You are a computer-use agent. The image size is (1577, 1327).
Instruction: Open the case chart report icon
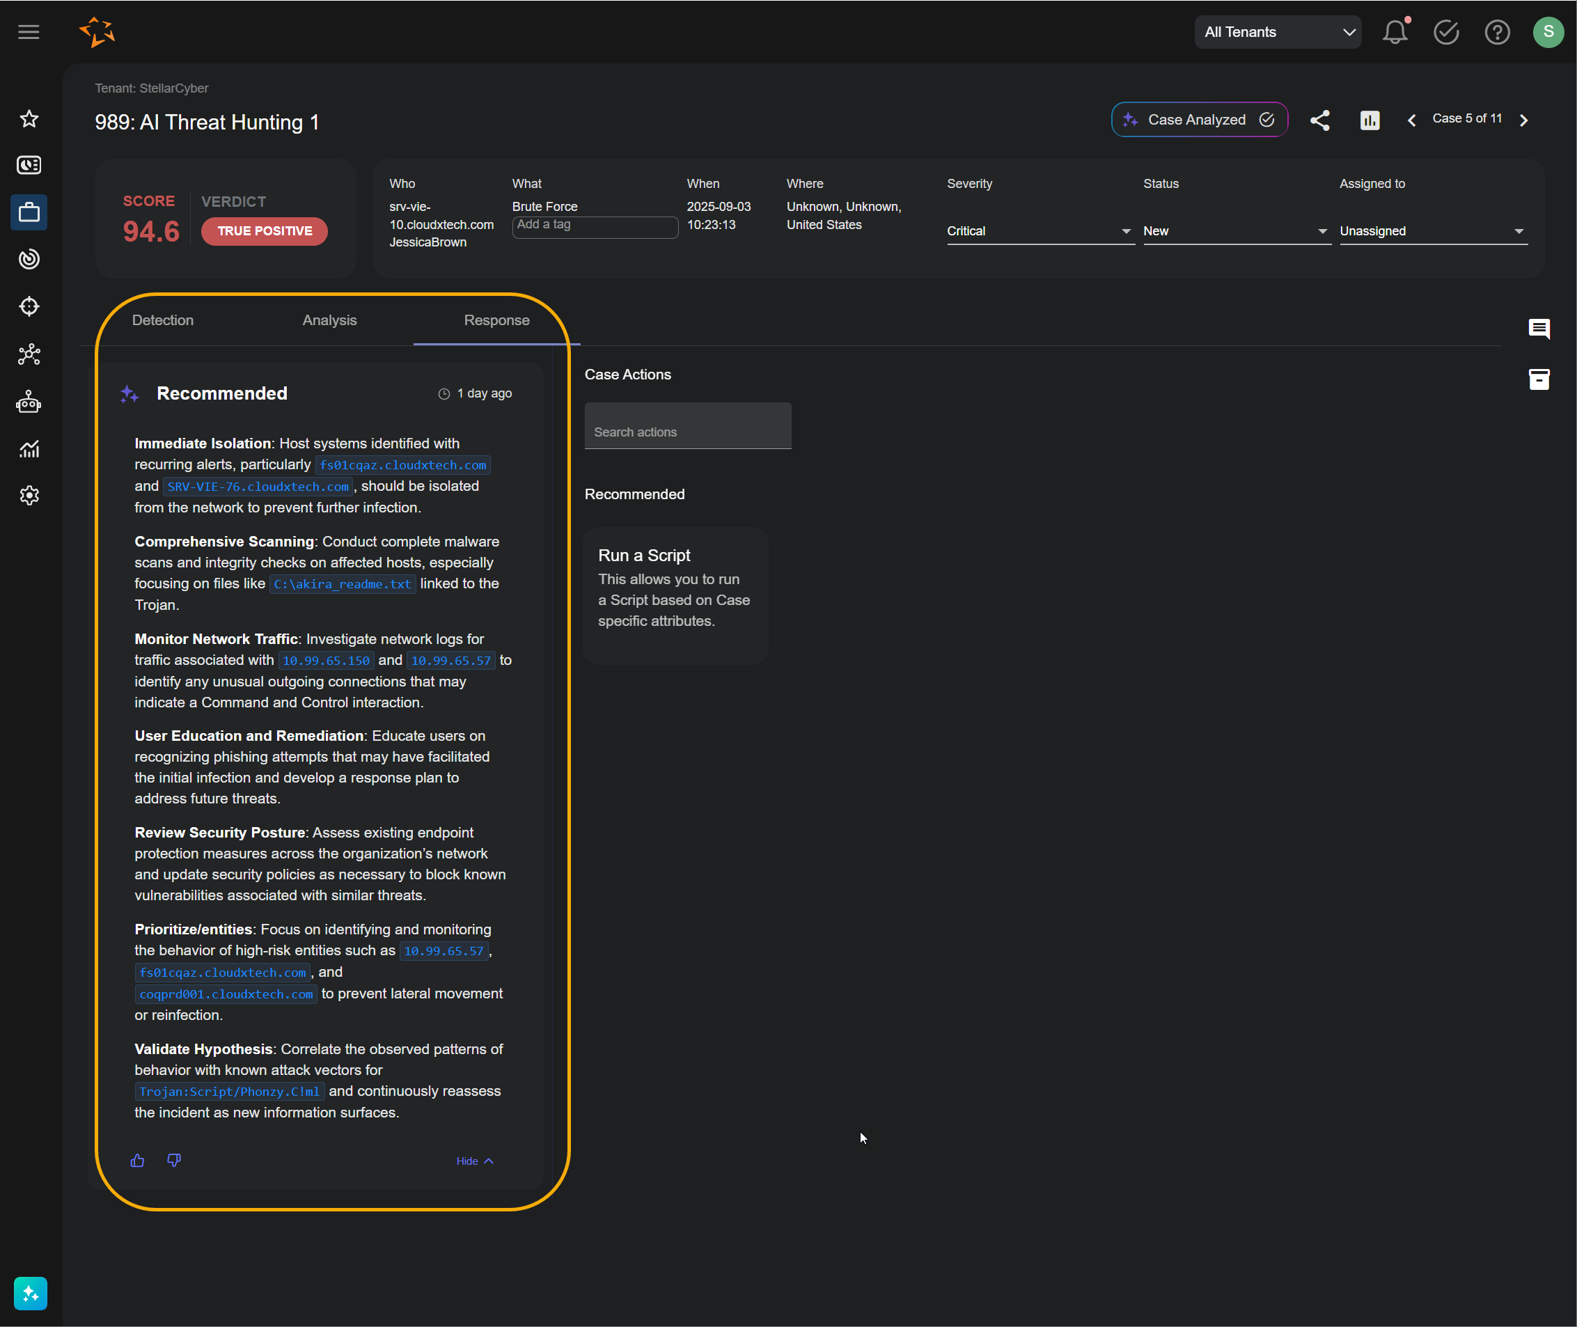coord(1370,120)
